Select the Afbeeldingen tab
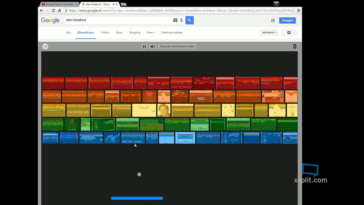 pos(86,32)
